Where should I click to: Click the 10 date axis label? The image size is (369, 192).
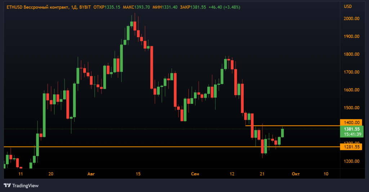326,174
